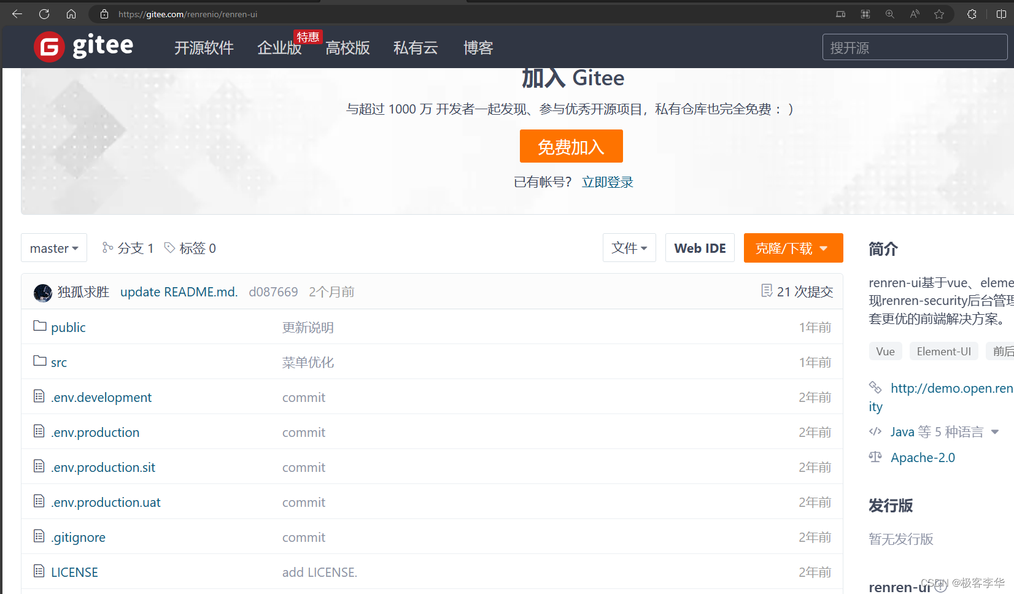Click the link icon beside the demo URL

875,387
